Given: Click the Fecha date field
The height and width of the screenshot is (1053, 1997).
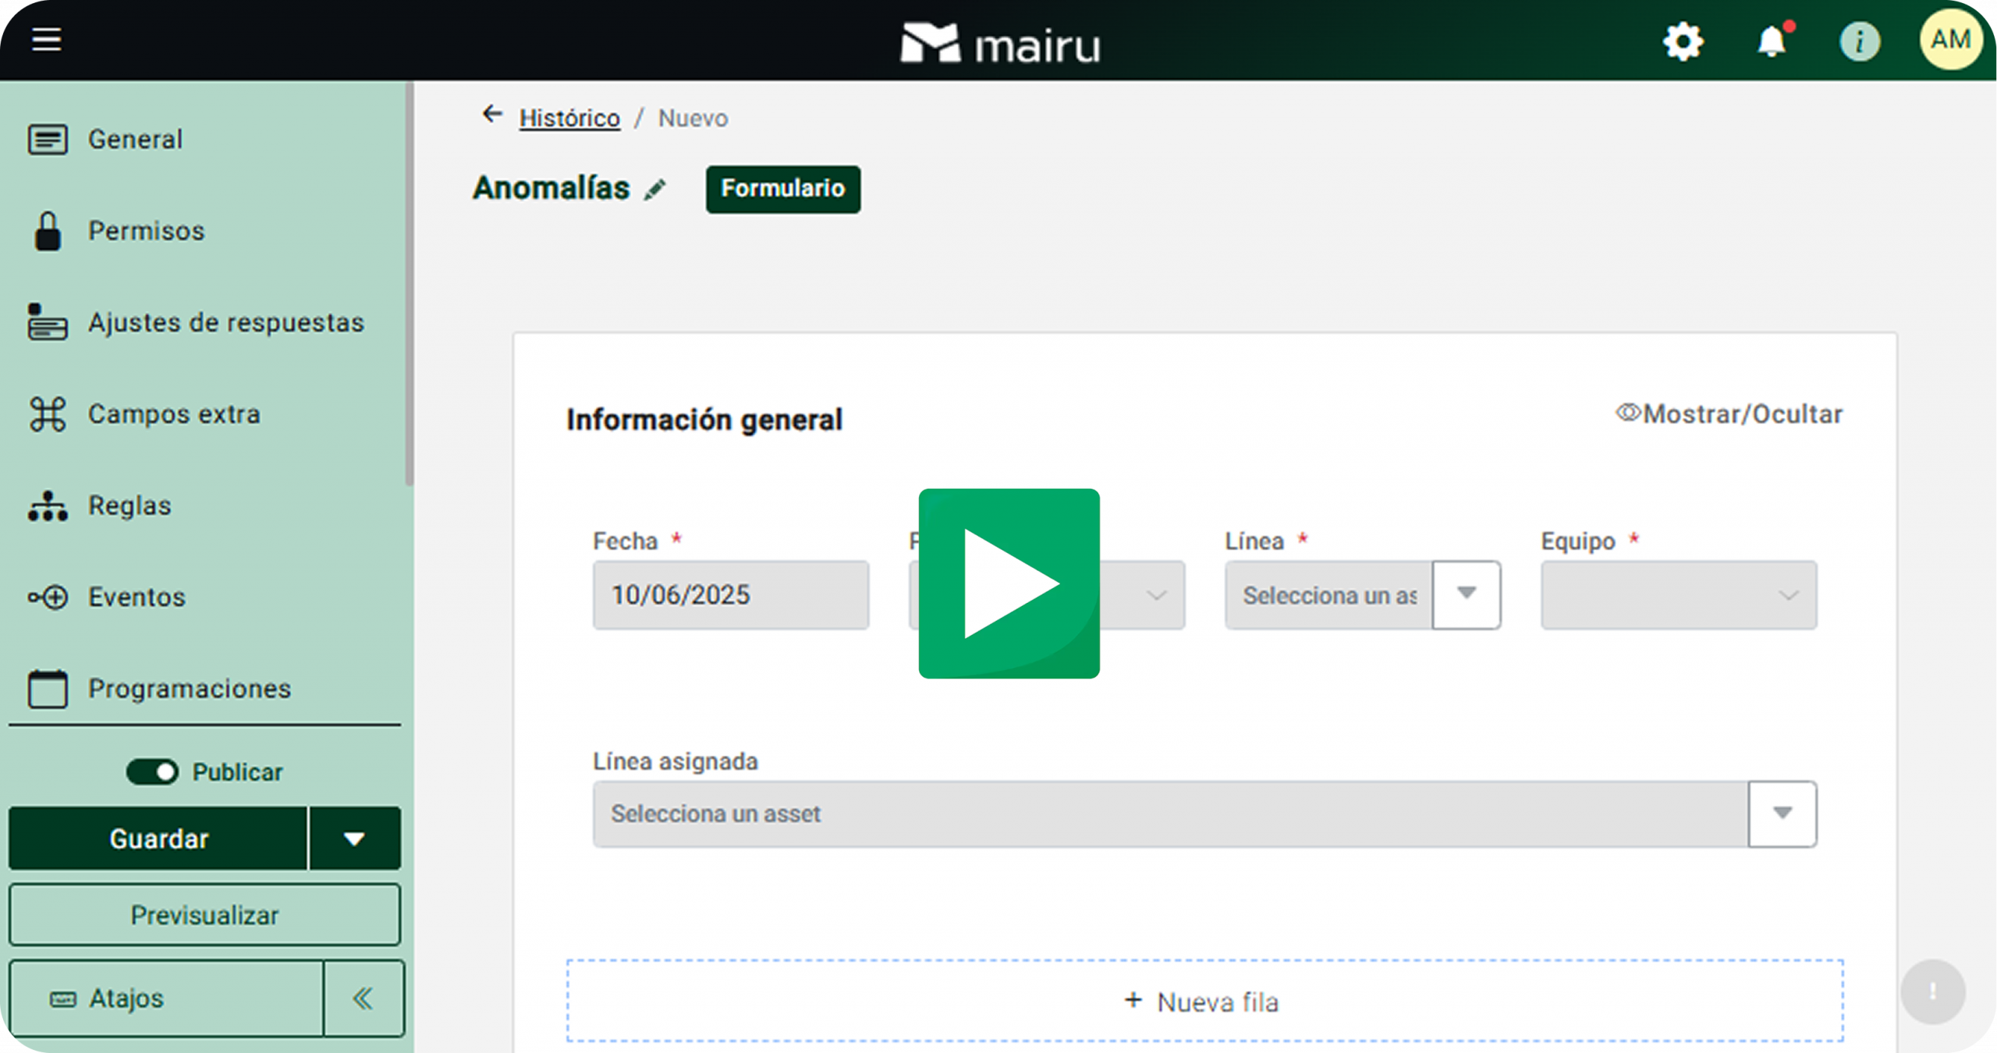Looking at the screenshot, I should click(x=731, y=595).
